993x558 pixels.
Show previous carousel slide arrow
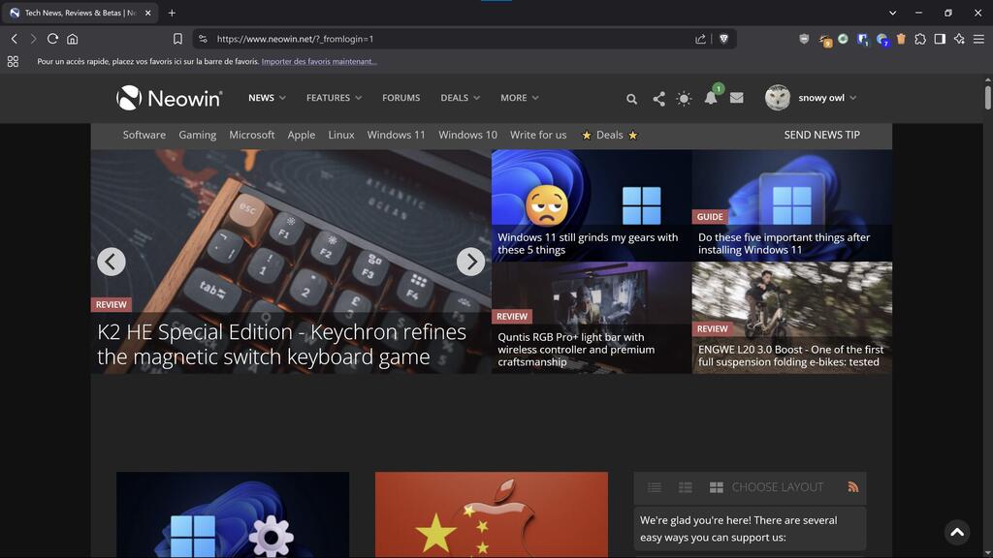click(112, 262)
